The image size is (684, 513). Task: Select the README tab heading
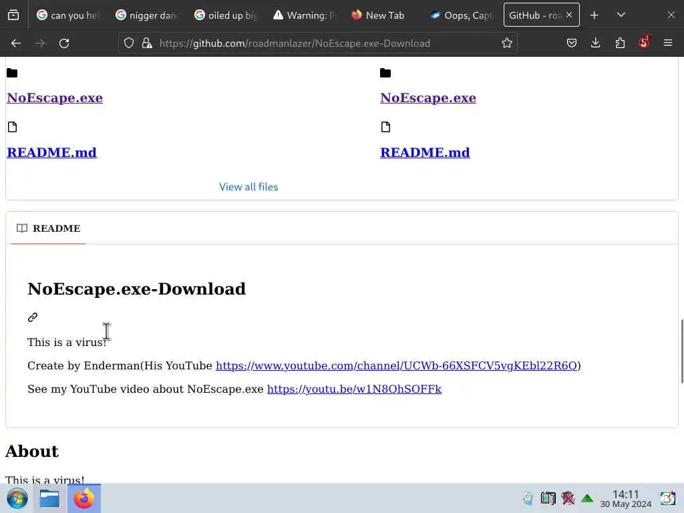pos(48,228)
